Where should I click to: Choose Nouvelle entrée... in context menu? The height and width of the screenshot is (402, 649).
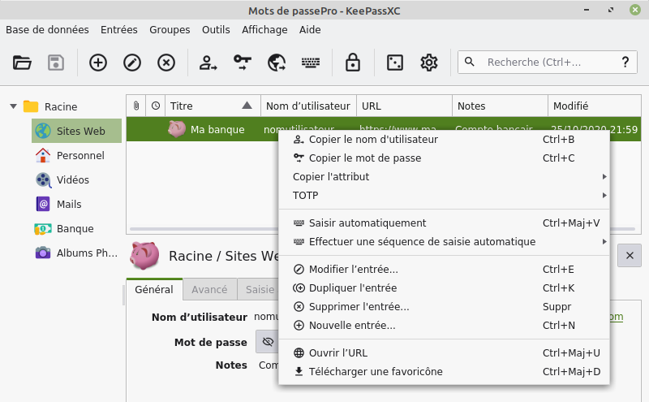coord(444,326)
